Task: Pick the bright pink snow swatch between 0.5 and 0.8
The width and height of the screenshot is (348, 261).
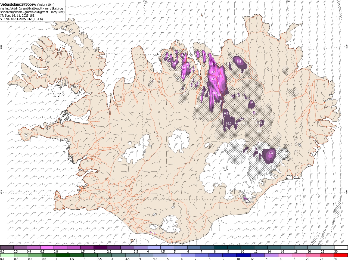Action: pos(47,248)
